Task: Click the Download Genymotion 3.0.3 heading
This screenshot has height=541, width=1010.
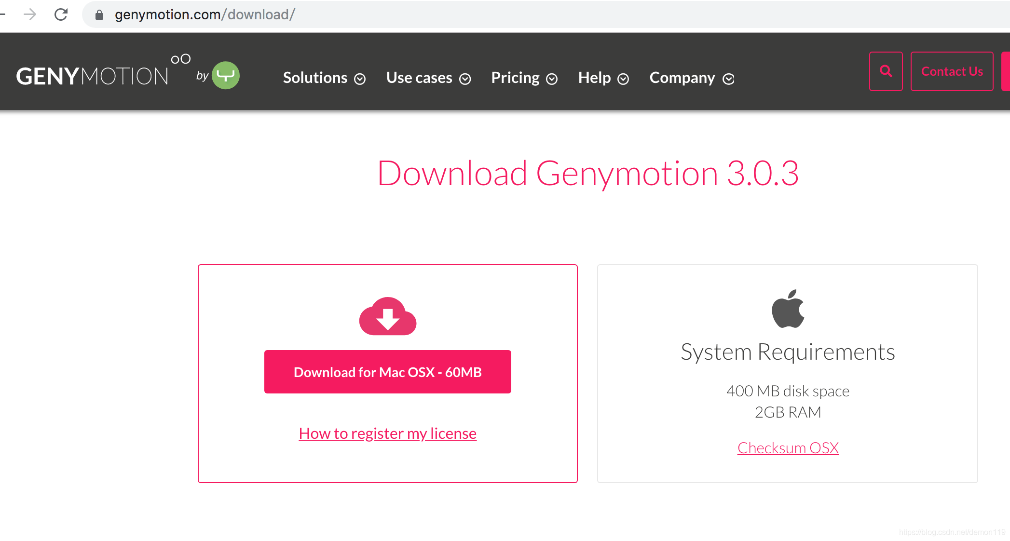Action: tap(588, 173)
